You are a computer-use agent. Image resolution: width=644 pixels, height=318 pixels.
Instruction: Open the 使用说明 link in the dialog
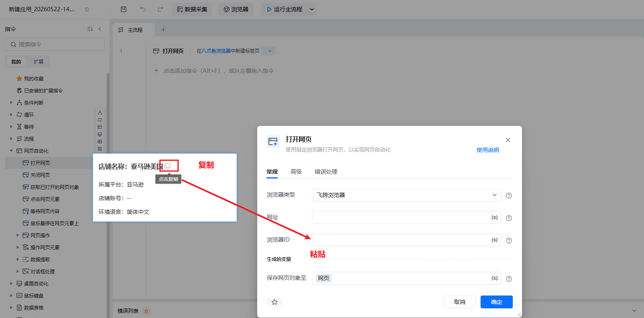488,150
